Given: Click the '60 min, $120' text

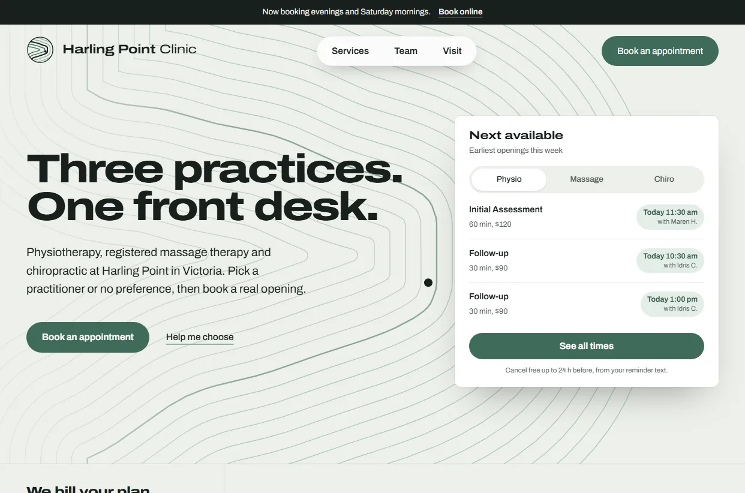Looking at the screenshot, I should point(490,224).
